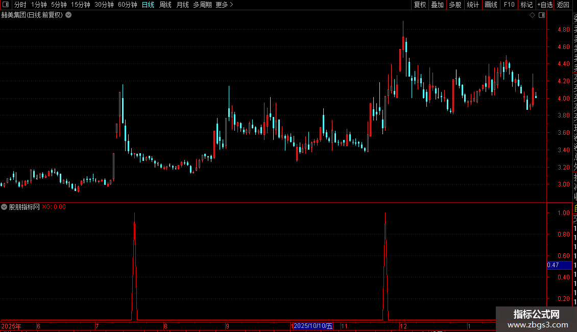Screen dimensions: 577x332
Task: Click the 叠加 overlay button
Action: (x=438, y=5)
